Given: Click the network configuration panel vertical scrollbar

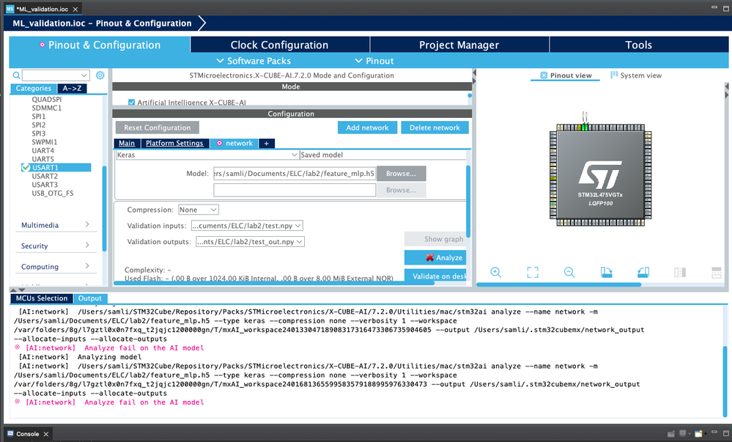Looking at the screenshot, I should [468, 201].
